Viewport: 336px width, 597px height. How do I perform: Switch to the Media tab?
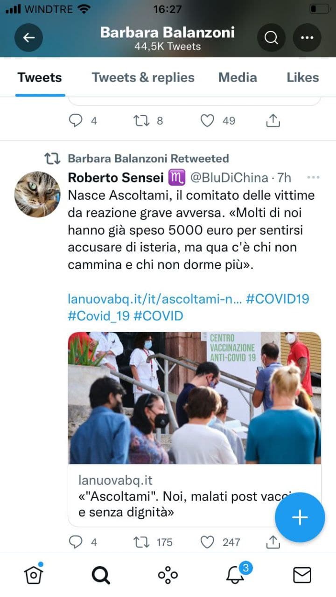238,77
